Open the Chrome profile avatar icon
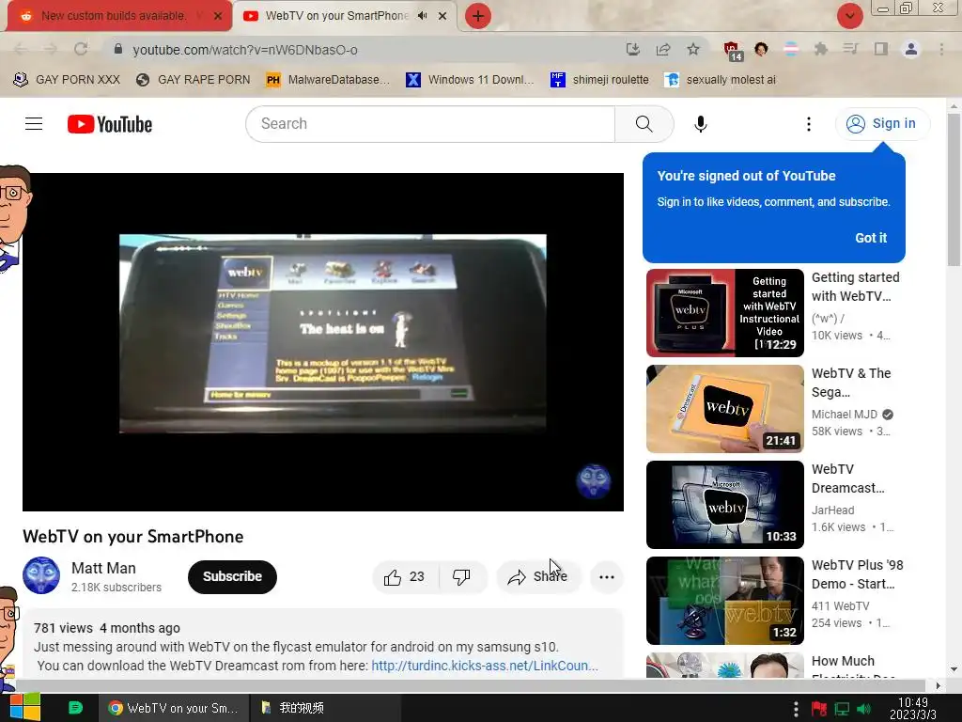The width and height of the screenshot is (962, 722). coord(911,49)
